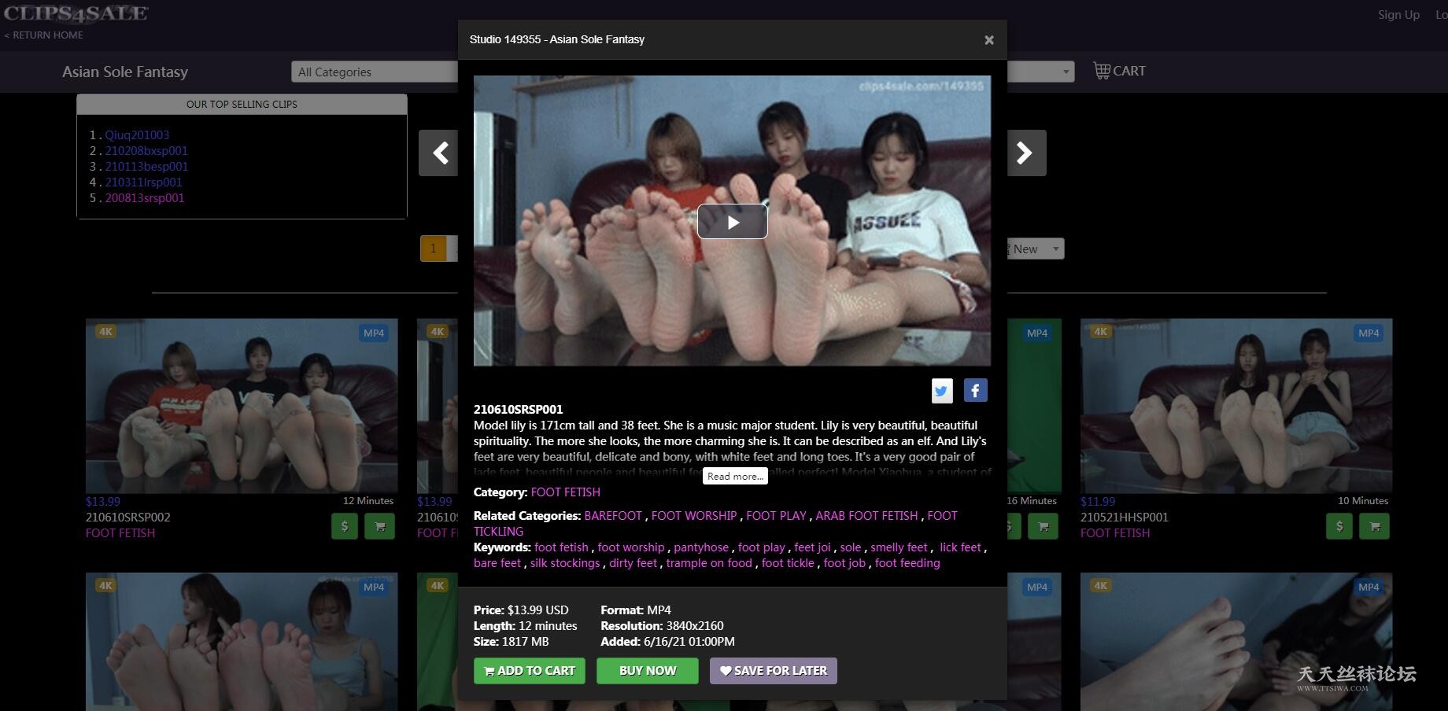Open the shopping cart
This screenshot has width=1448, height=711.
1119,71
